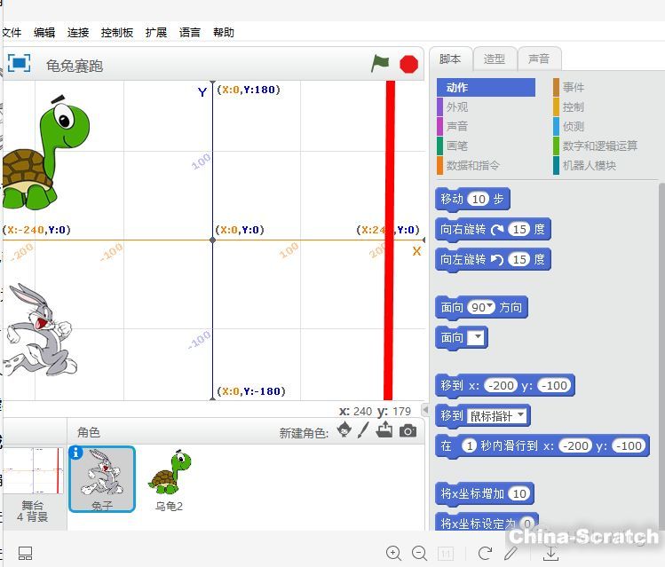Paint a new sprite with brush icon

click(363, 431)
